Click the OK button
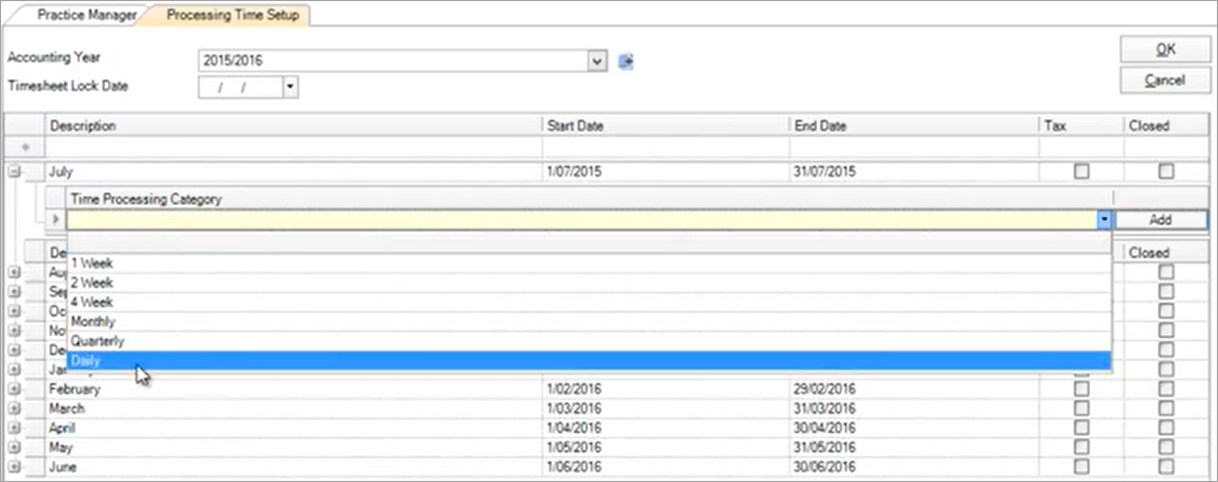The image size is (1218, 482). 1165,49
